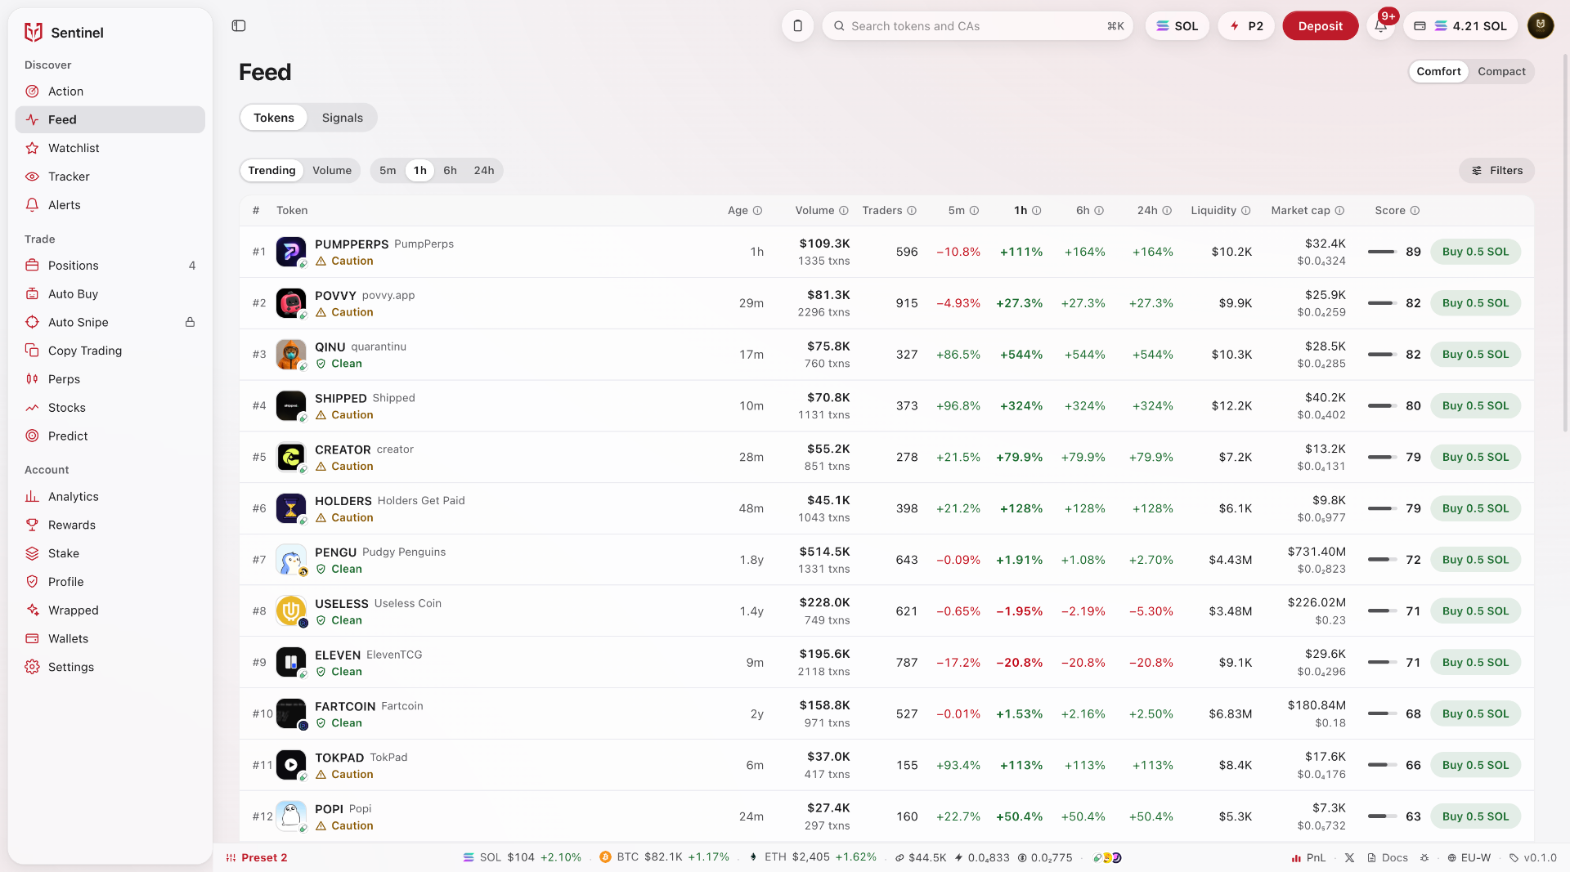Focus the Search tokens and CAs field
The height and width of the screenshot is (872, 1570).
click(977, 26)
